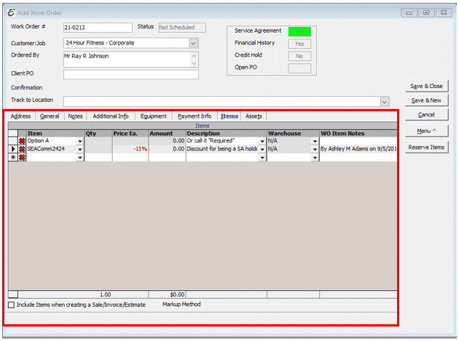Minimize the Add Work Order window
Screen dimensions: 459x341
click(409, 13)
